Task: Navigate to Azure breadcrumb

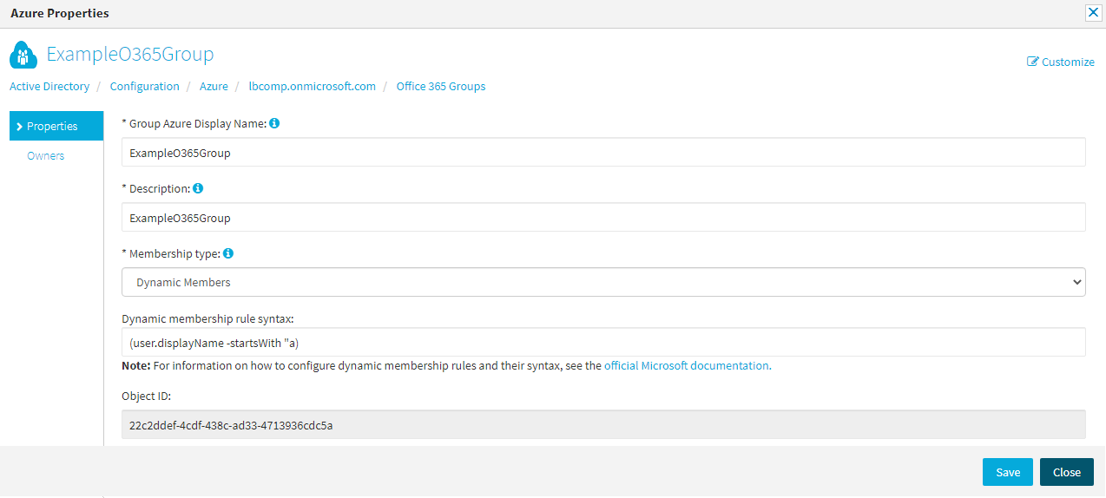Action: (x=214, y=87)
